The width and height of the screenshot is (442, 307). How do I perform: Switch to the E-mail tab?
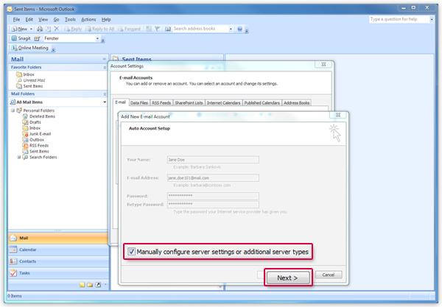[120, 102]
